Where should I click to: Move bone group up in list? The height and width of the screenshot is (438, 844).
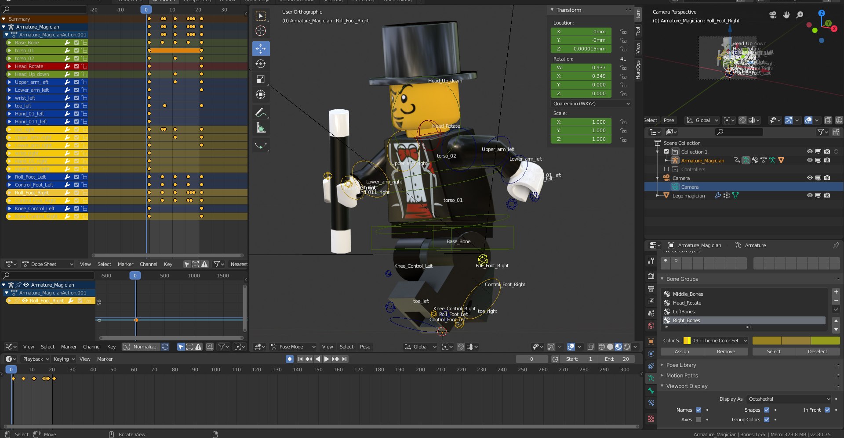pos(836,321)
